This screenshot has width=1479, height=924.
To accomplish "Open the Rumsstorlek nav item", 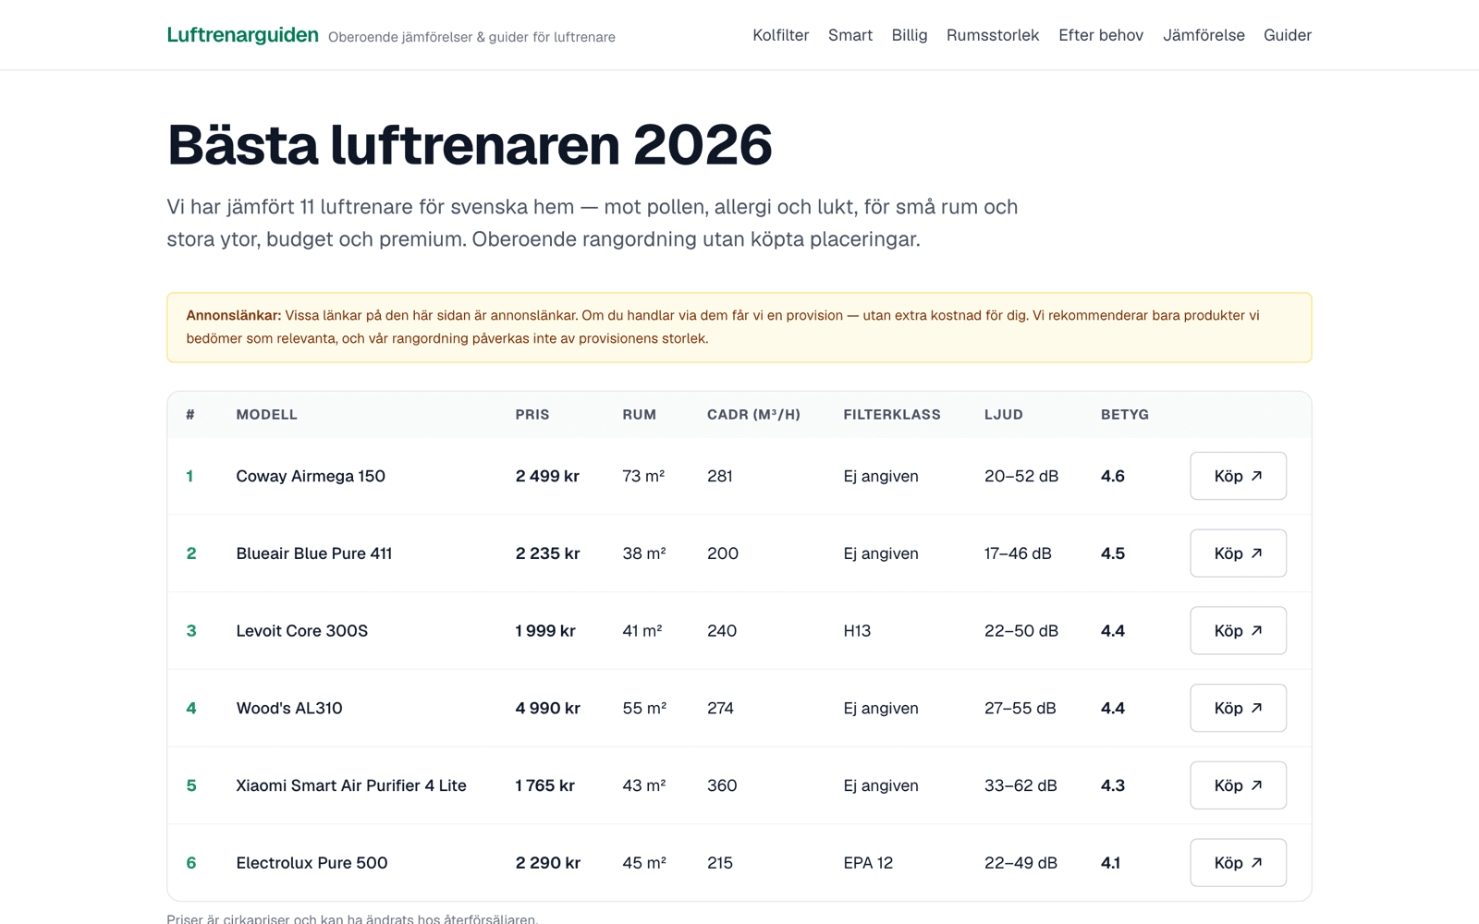I will [992, 35].
